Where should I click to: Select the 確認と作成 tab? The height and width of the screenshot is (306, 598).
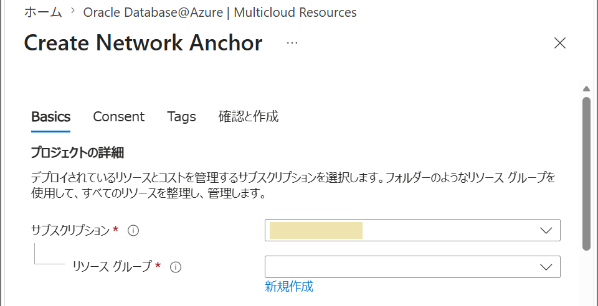tap(249, 116)
